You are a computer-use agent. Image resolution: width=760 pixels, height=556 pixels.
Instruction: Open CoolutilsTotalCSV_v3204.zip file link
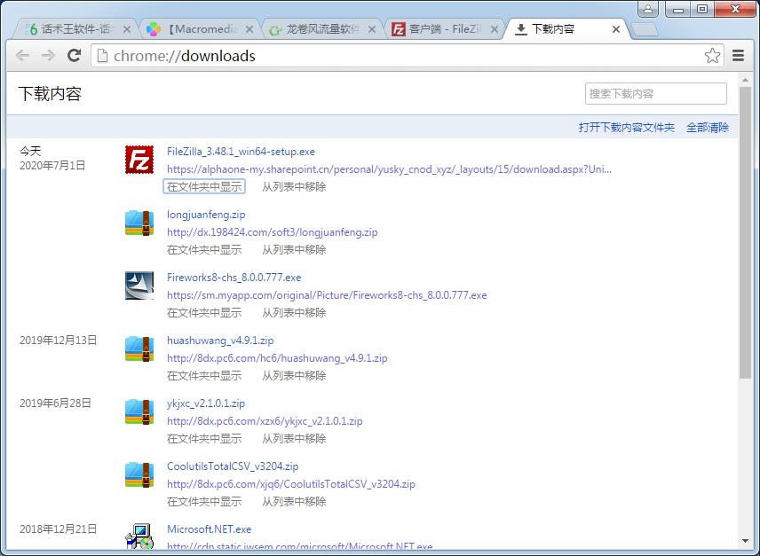click(233, 466)
